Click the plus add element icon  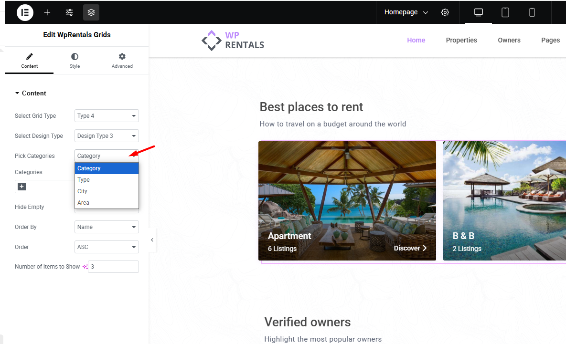coord(47,12)
